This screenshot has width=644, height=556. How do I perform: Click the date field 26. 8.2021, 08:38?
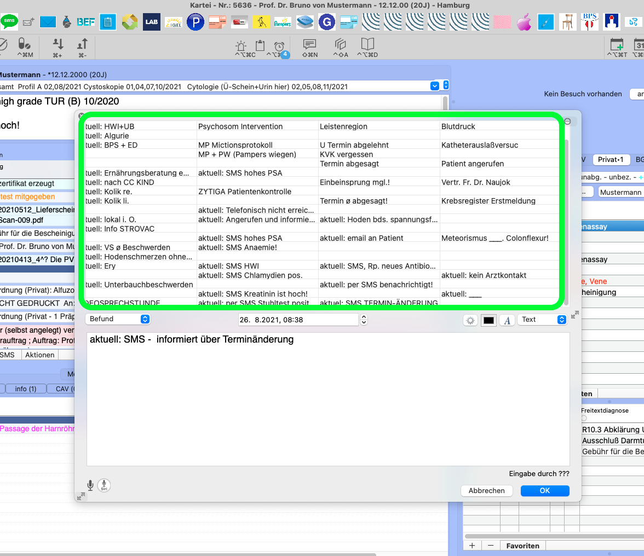298,320
